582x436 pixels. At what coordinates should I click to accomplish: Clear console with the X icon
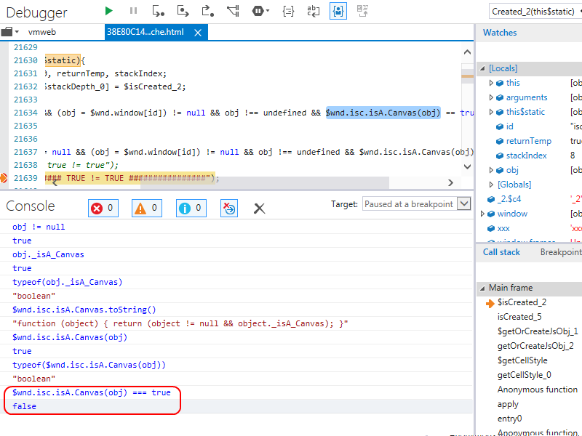[259, 209]
